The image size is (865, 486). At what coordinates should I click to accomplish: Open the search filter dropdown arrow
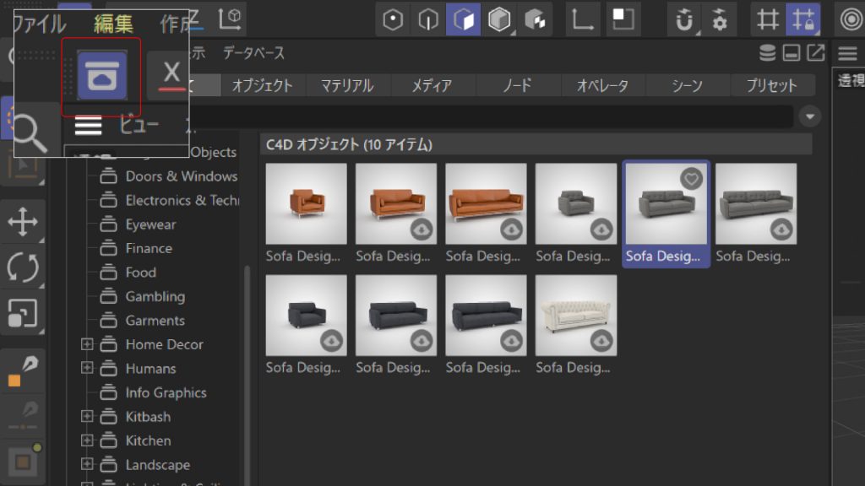tap(810, 116)
